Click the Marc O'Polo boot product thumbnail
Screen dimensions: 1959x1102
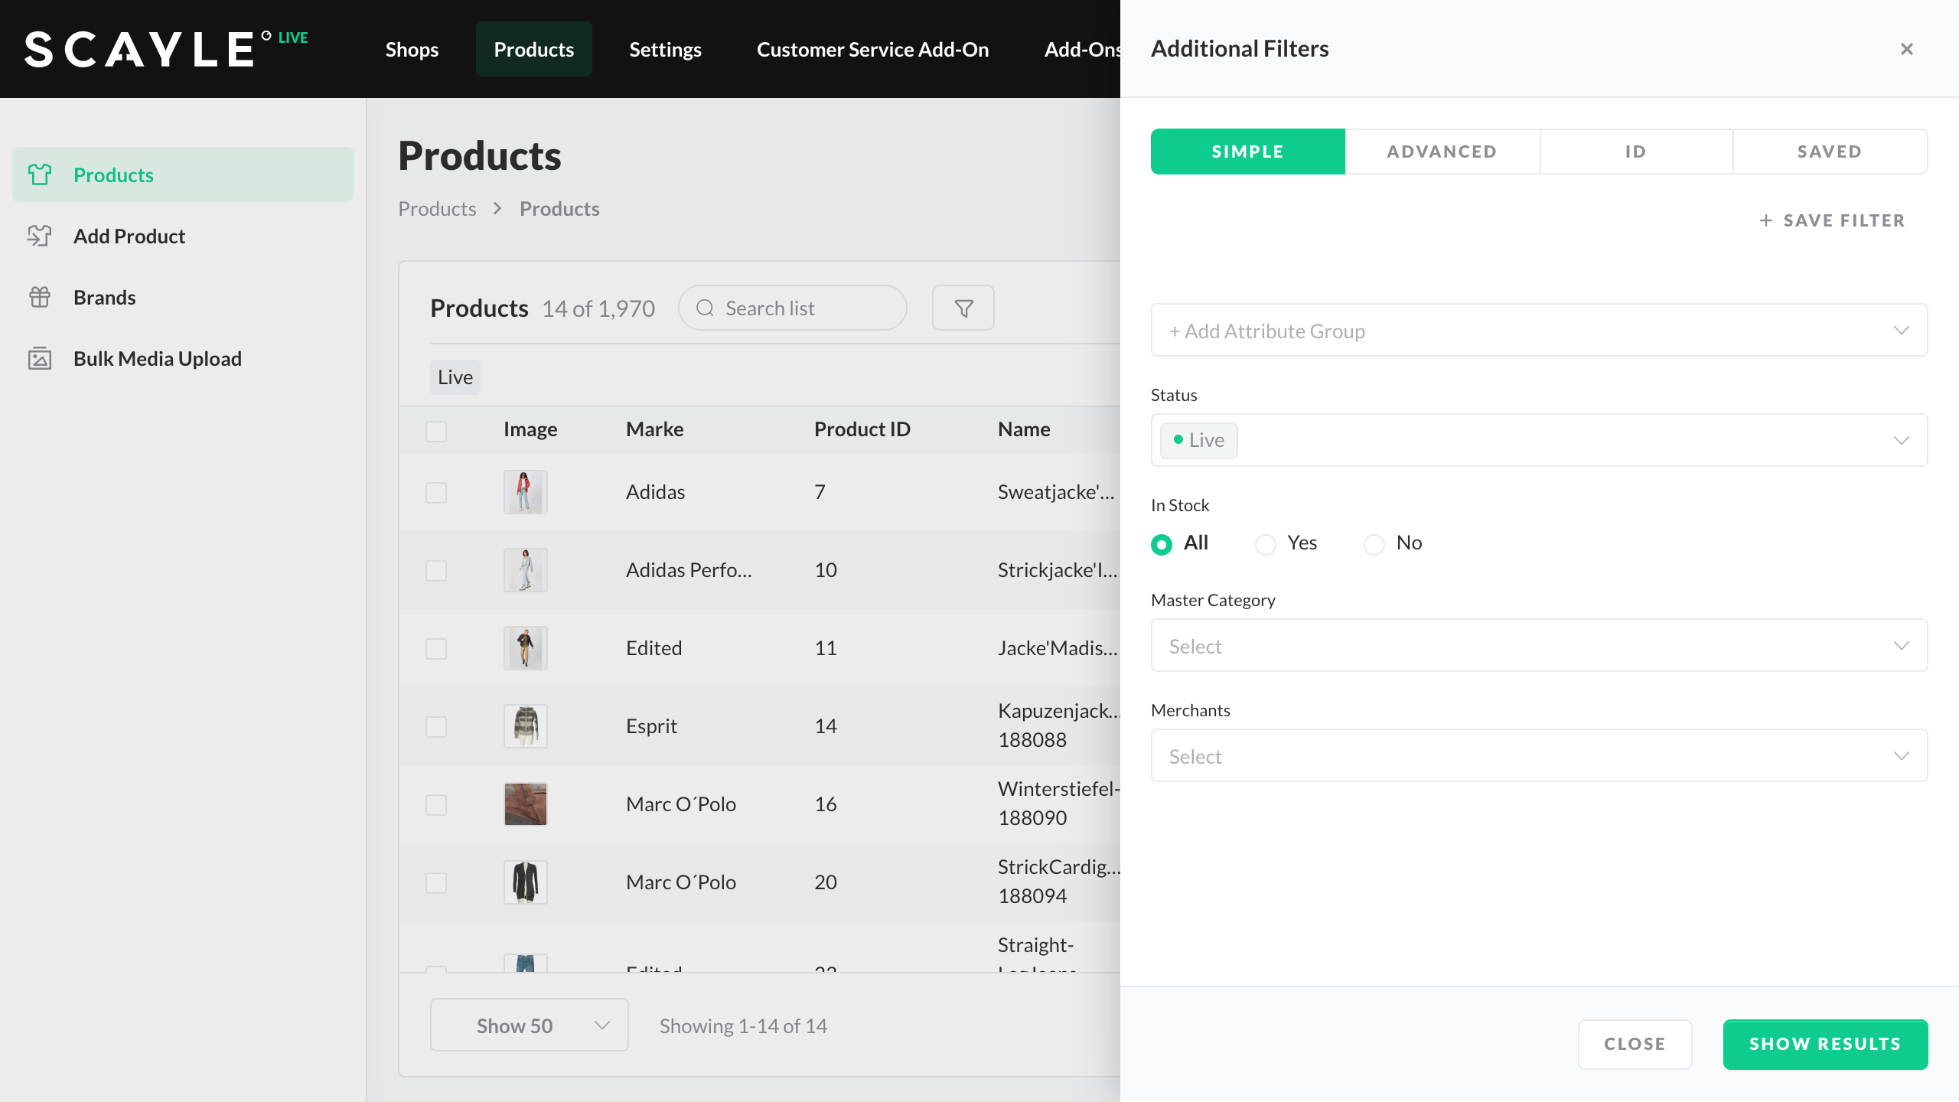525,804
